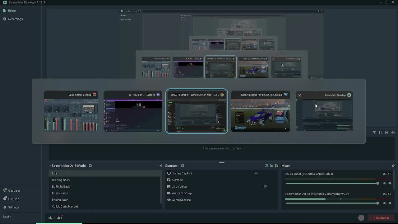Click the Voicemeeter Banana icon on its thumbnail title
Screen dimensions: 398x224
tap(94, 95)
